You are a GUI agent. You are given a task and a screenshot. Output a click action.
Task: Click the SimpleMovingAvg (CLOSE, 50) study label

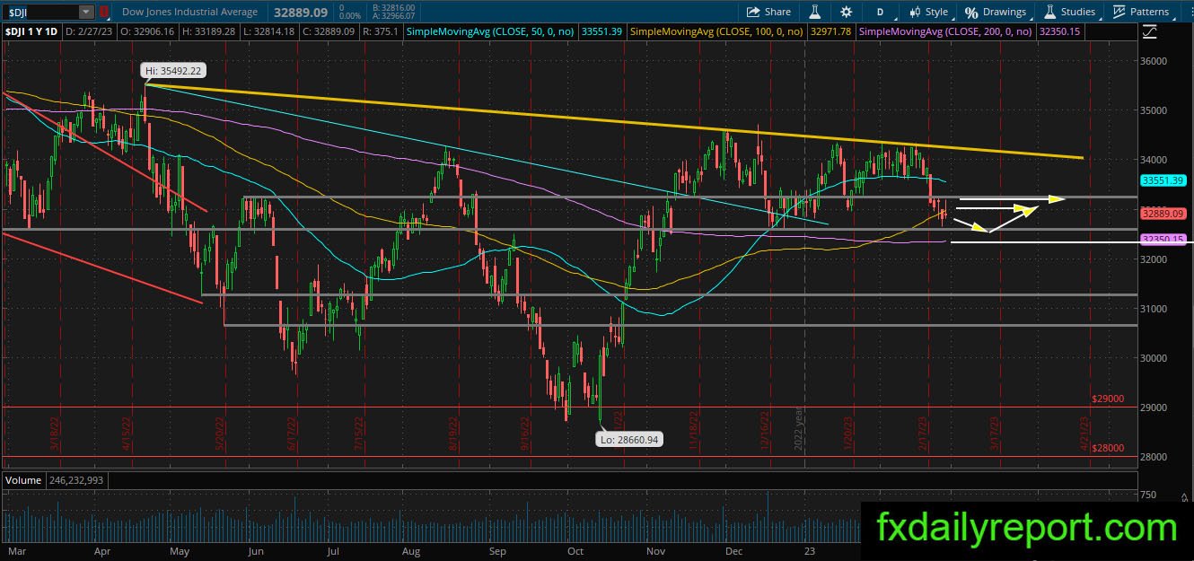point(492,31)
